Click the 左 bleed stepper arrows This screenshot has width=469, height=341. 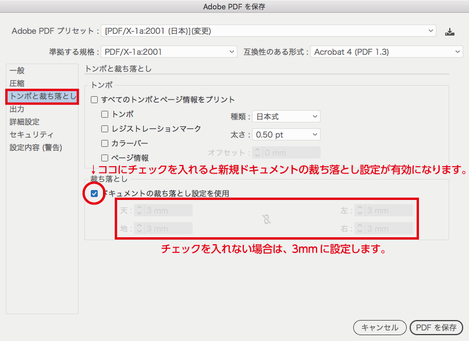click(360, 210)
